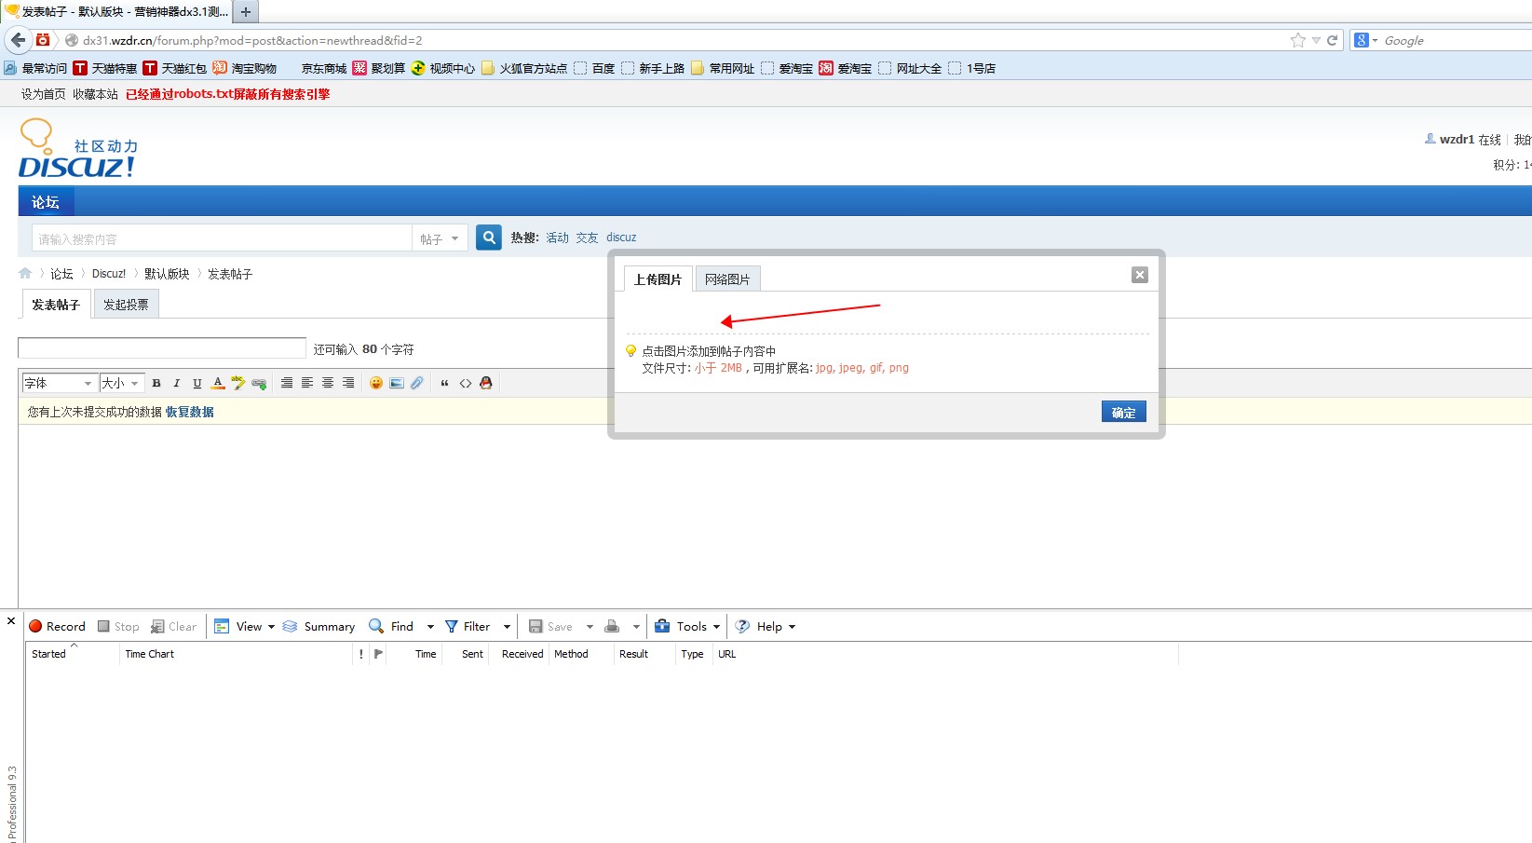Click the 恢复数据 restore link
The height and width of the screenshot is (843, 1532).
click(x=189, y=412)
